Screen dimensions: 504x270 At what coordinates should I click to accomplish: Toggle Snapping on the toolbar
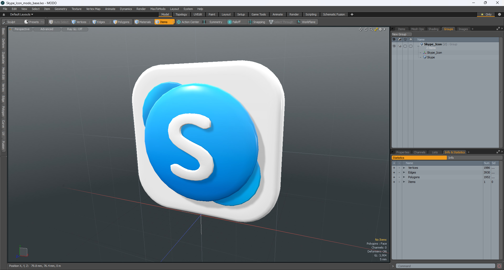click(257, 22)
